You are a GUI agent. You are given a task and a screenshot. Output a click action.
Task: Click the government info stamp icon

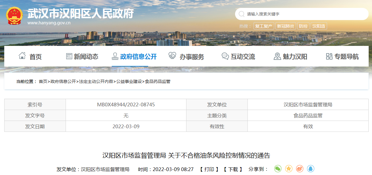(x=115, y=56)
